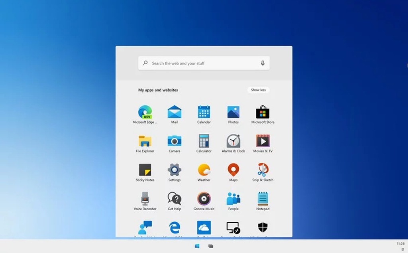Launch the Camera app

pos(175,144)
